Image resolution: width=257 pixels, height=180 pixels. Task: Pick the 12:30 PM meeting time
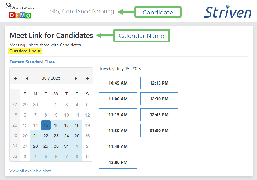pyautogui.click(x=159, y=99)
